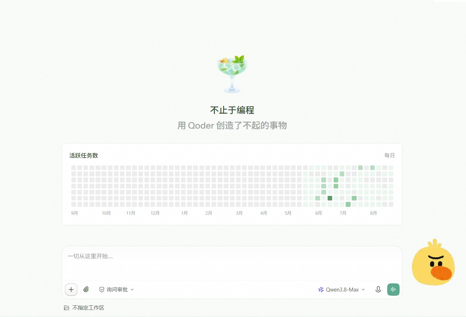
Task: Click the 9月 month label
Action: click(x=75, y=213)
